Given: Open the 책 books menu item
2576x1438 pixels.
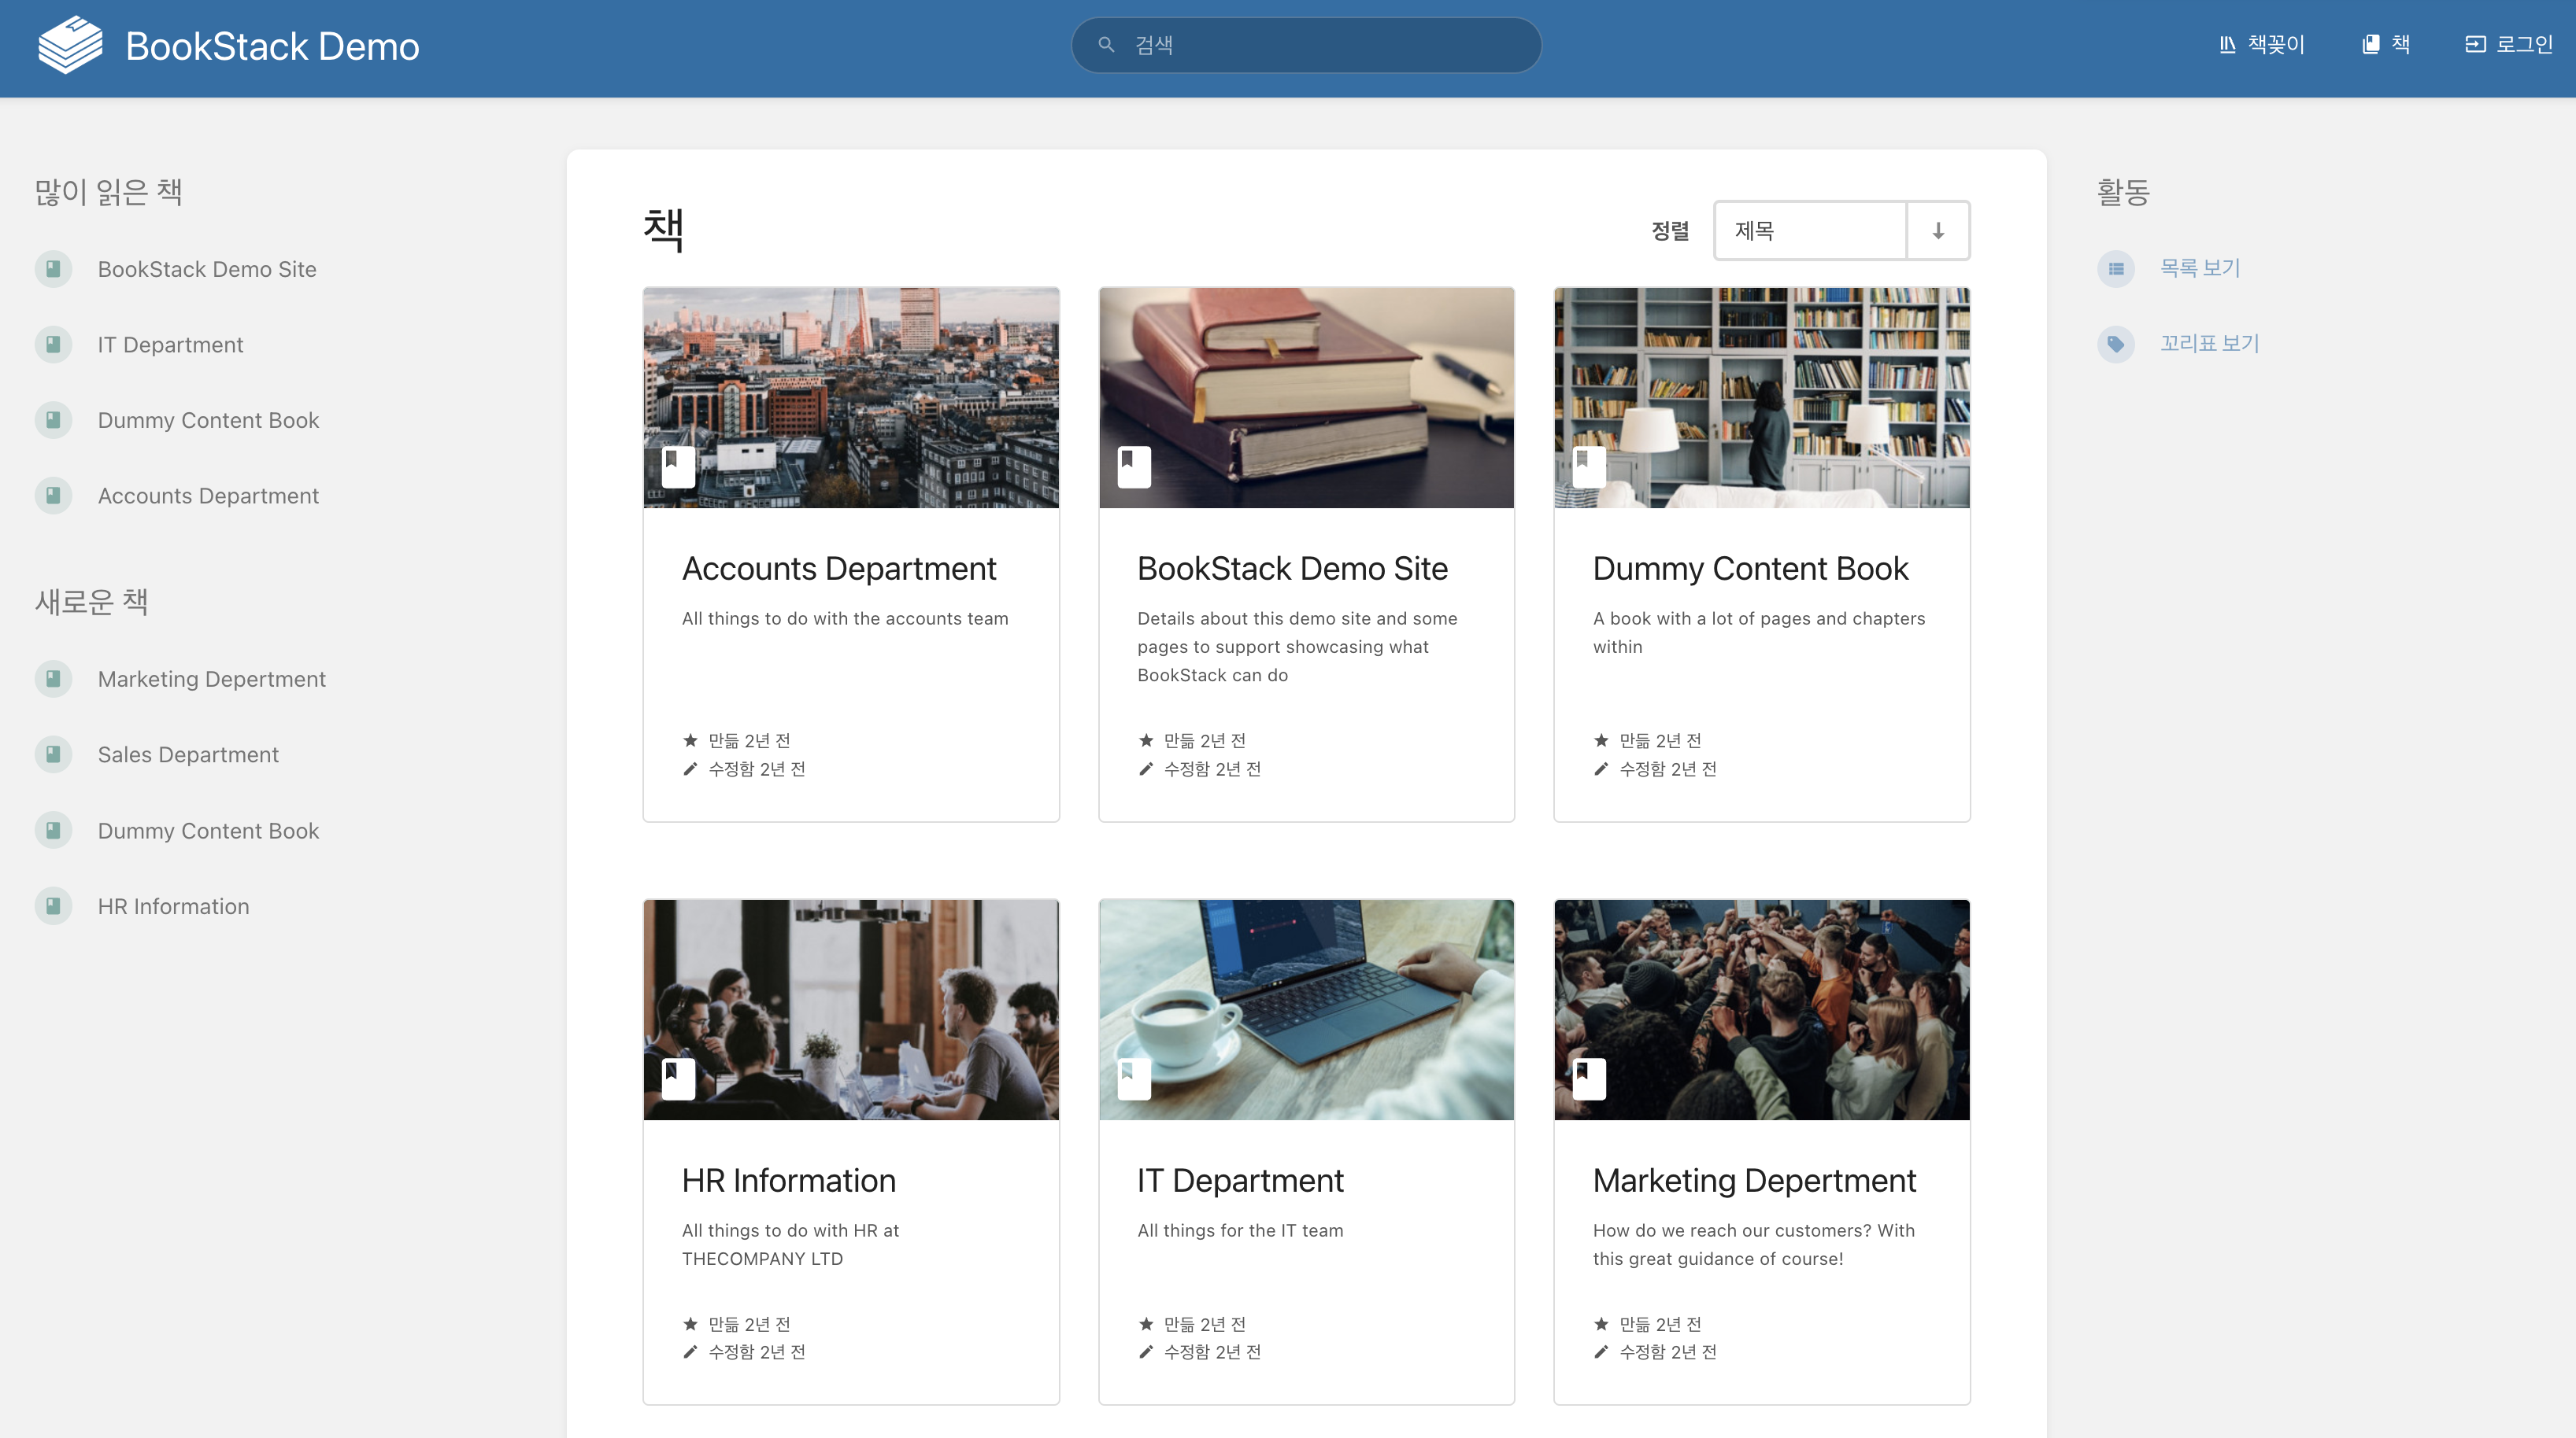Looking at the screenshot, I should click(2386, 45).
